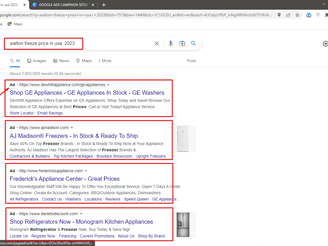328x246 pixels.
Task: Switch to News results tab
Action: [61, 61]
